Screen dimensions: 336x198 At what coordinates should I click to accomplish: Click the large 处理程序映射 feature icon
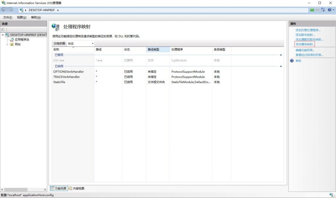(55, 27)
